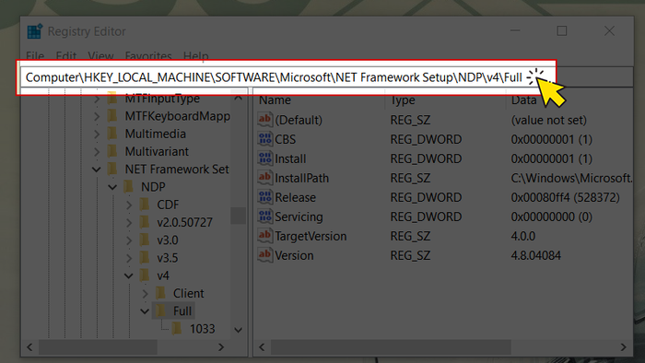Image resolution: width=645 pixels, height=363 pixels.
Task: Expand the Client key
Action: point(145,294)
